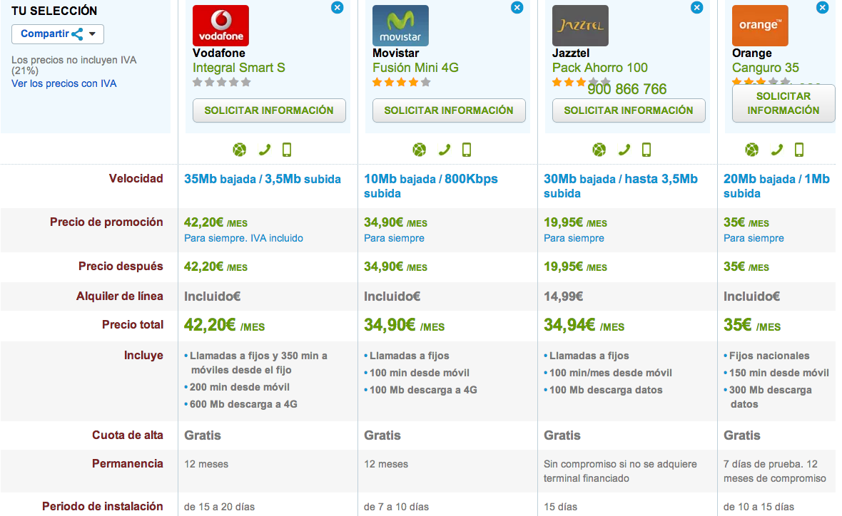Request information for Orange Canguro 35
This screenshot has height=516, width=842.
(x=783, y=103)
